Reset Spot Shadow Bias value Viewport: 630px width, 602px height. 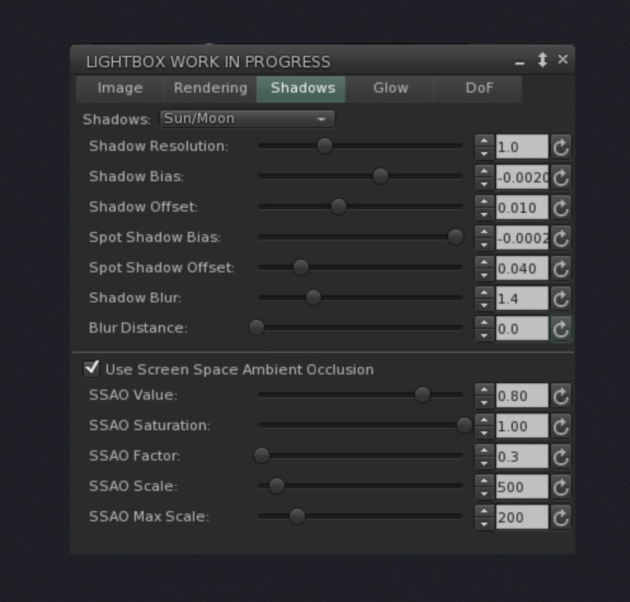pos(560,238)
